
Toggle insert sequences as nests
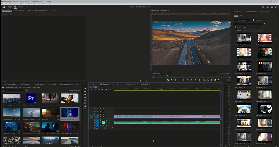[x=92, y=89]
